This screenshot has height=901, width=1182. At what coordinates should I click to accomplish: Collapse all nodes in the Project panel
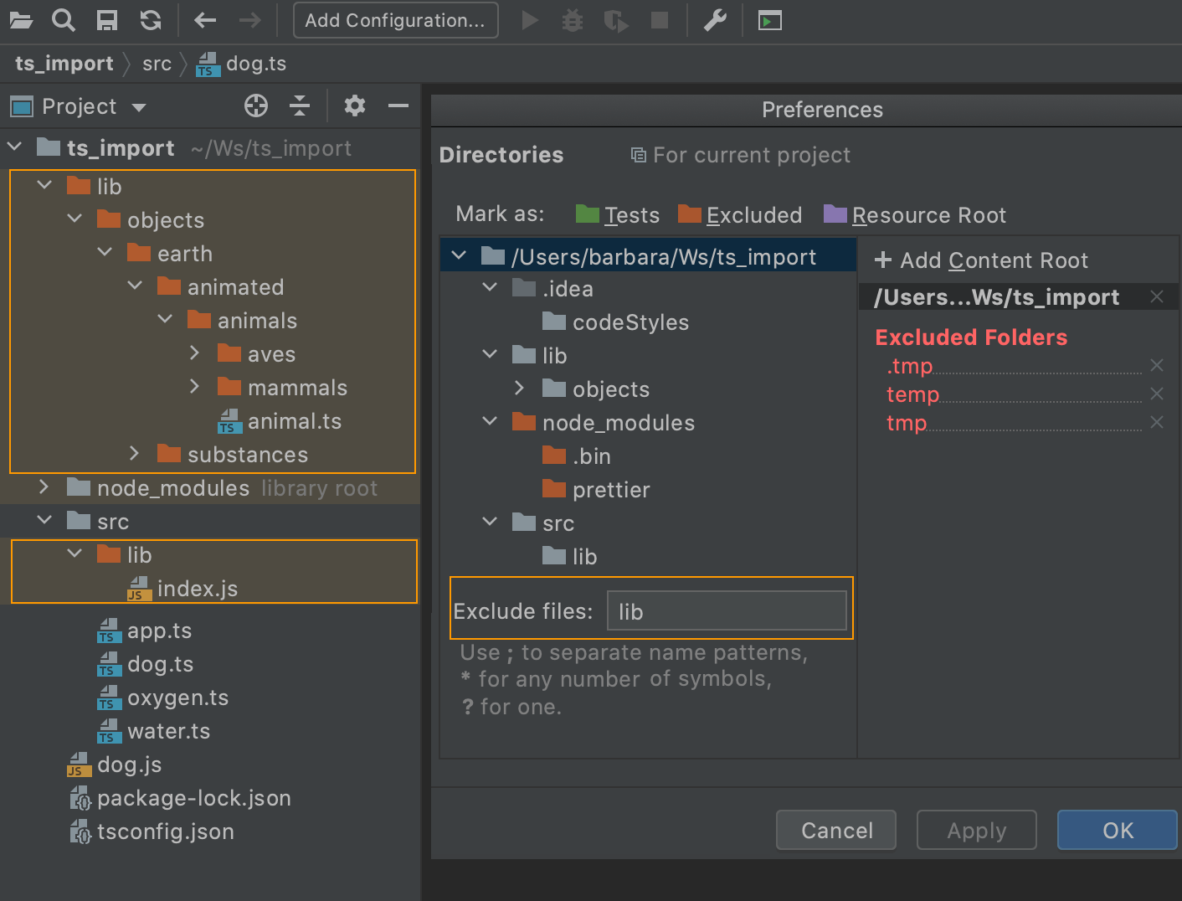(299, 106)
